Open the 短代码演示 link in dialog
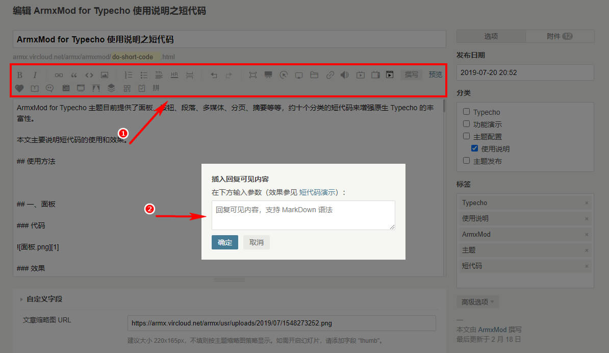The width and height of the screenshot is (609, 353). 317,192
